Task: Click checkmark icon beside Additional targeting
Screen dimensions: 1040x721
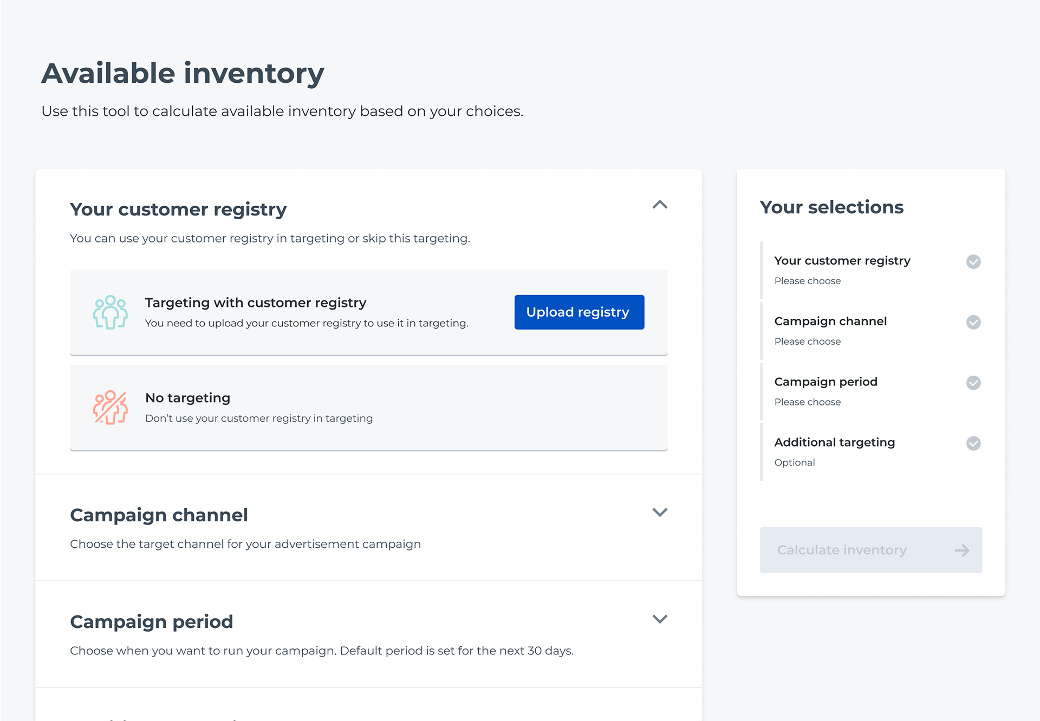Action: tap(973, 443)
